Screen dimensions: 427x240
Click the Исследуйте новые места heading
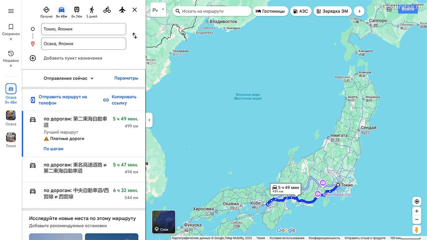[x=82, y=218]
